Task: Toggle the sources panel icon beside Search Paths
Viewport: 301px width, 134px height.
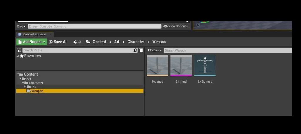Action: pyautogui.click(x=19, y=50)
